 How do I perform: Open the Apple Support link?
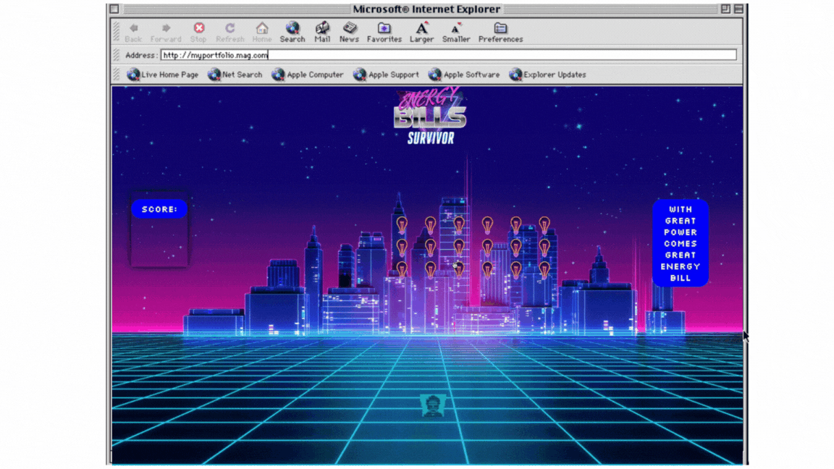pyautogui.click(x=386, y=75)
